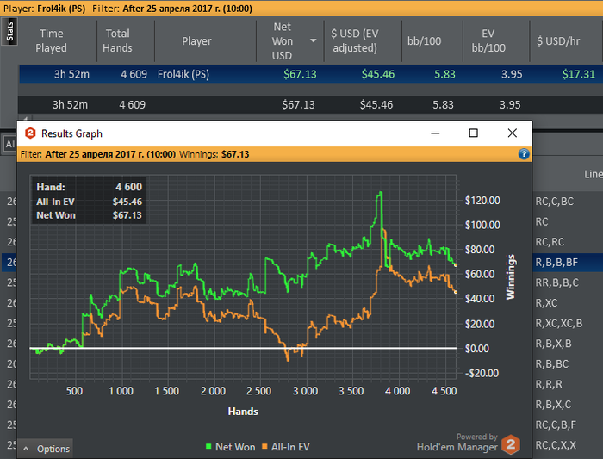This screenshot has height=459, width=603.
Task: Click the Net Won legend label
Action: coord(235,447)
